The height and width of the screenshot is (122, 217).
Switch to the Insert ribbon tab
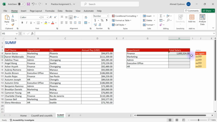coord(23,11)
